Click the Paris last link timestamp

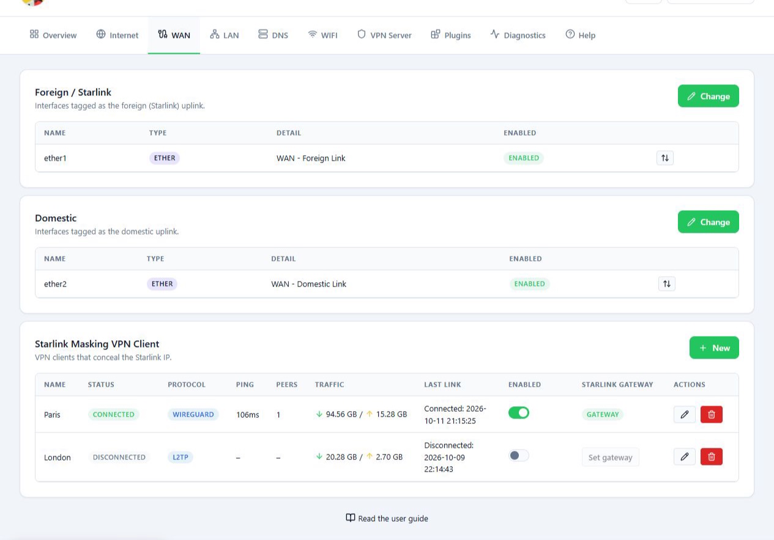pyautogui.click(x=455, y=415)
